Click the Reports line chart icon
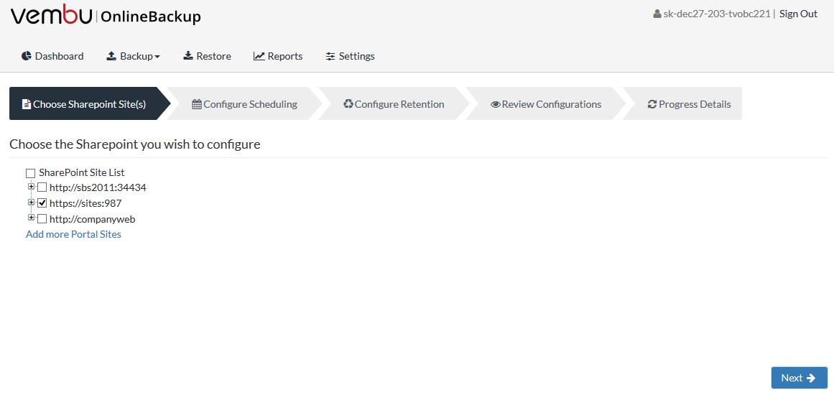This screenshot has width=834, height=395. click(259, 56)
